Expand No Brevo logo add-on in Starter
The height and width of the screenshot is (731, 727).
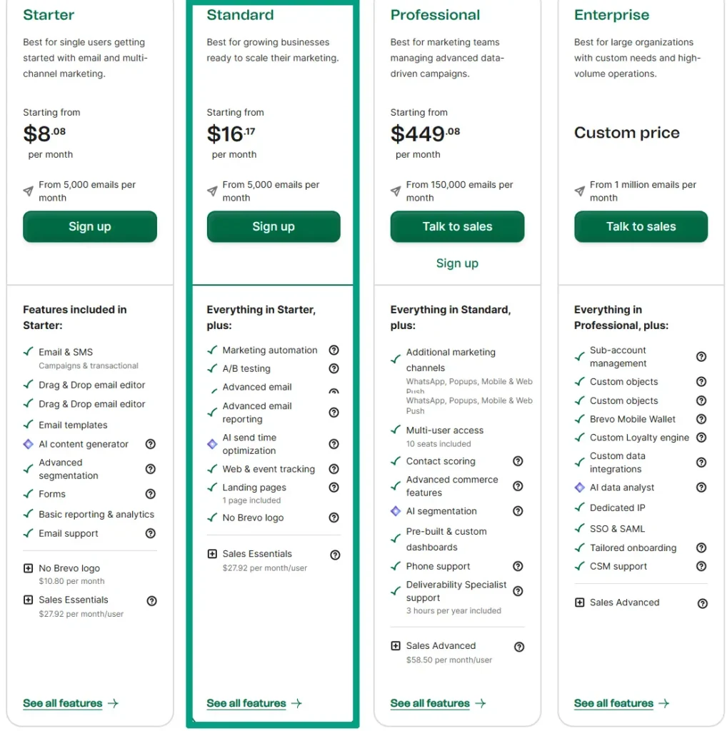click(x=29, y=568)
